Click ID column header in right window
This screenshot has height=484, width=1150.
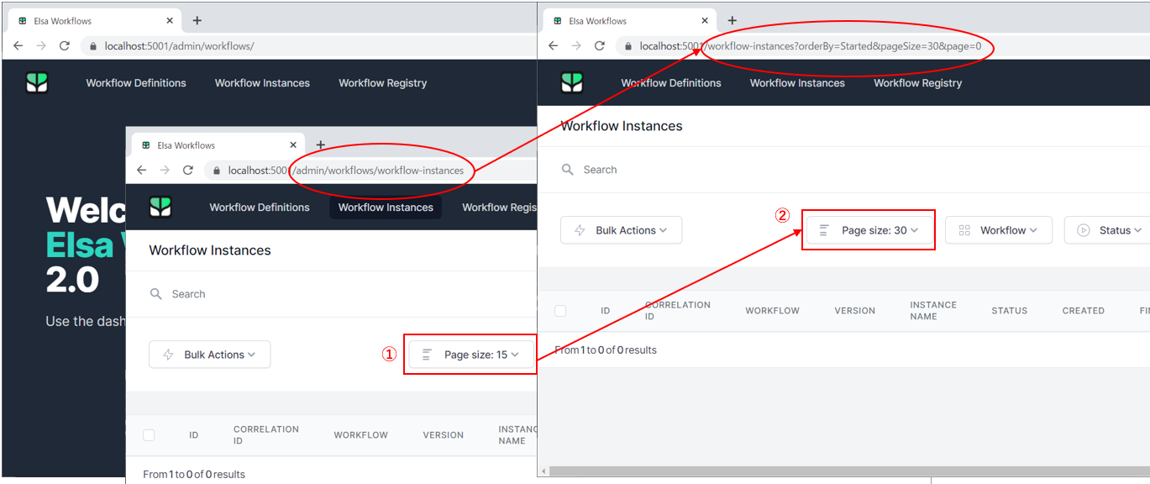[605, 311]
